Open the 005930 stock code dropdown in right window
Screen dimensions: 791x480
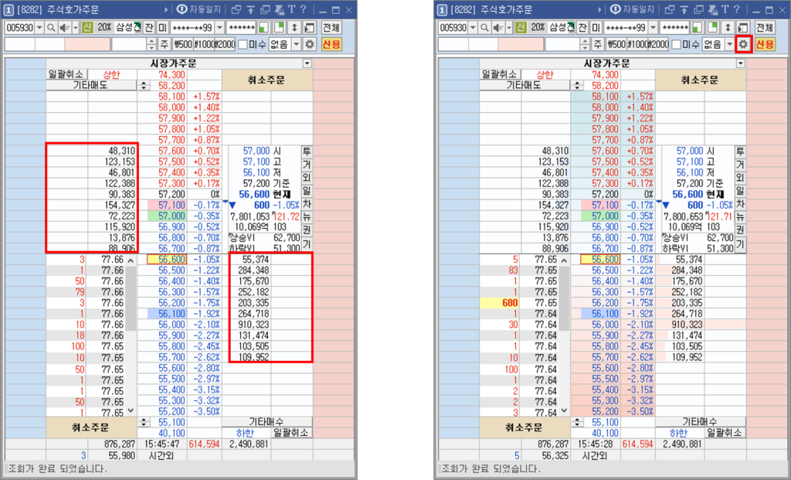tap(473, 27)
